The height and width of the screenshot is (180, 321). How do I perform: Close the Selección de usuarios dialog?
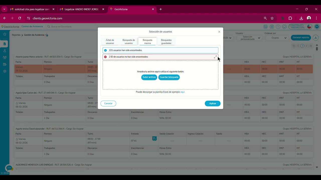pos(219,32)
